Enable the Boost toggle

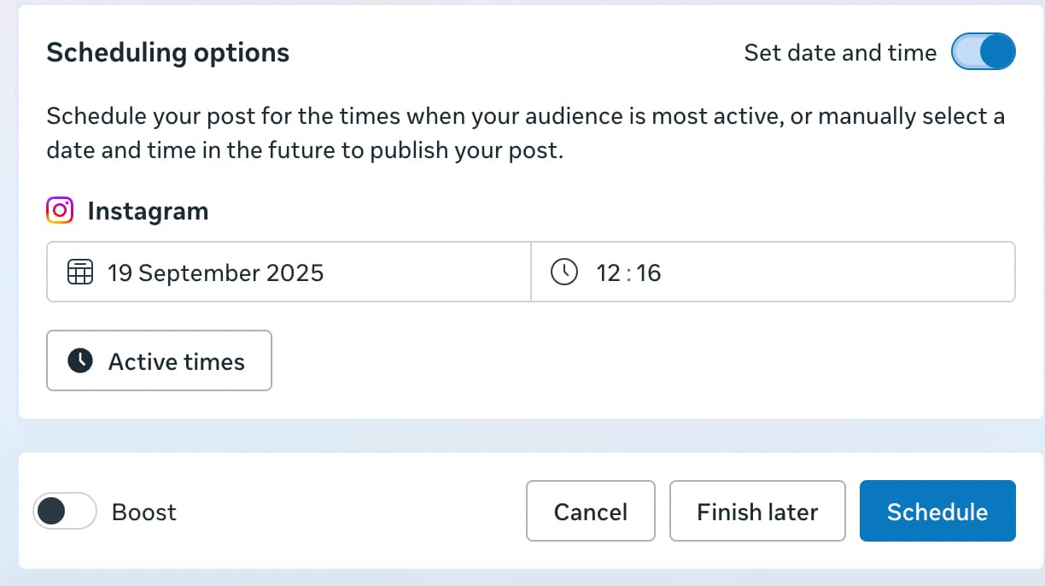64,512
